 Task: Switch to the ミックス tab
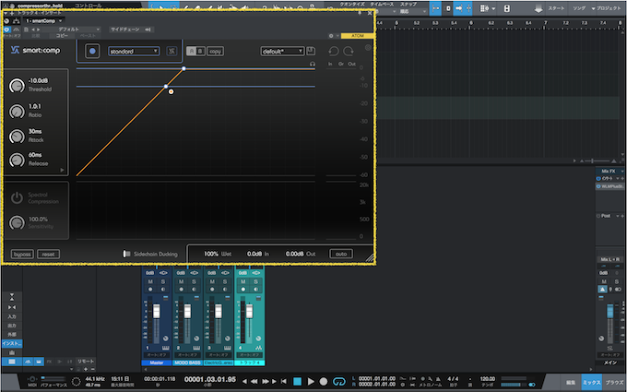pyautogui.click(x=591, y=383)
